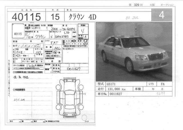Click the gray grade 4 box

pos(162,15)
